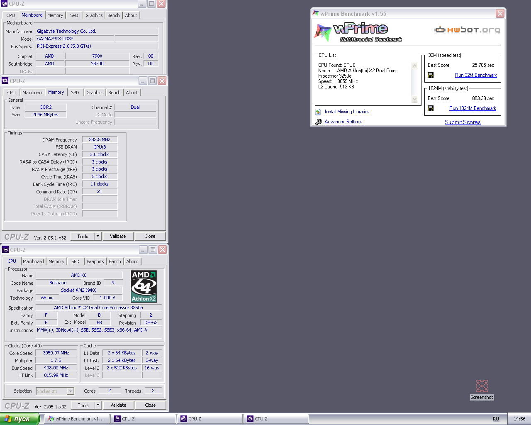Click Close button in CPU window
Screen dimensions: 531x425
[x=150, y=405]
